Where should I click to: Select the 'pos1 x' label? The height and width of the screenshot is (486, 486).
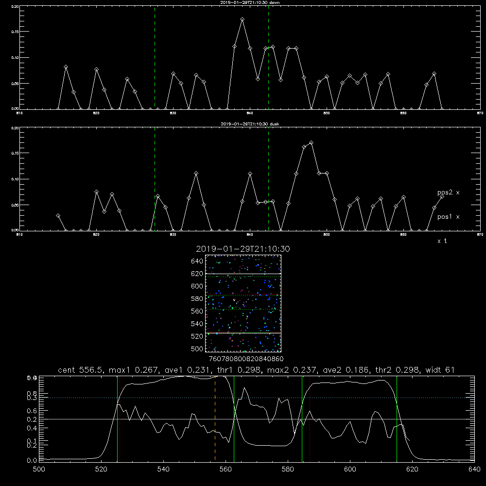pos(448,217)
